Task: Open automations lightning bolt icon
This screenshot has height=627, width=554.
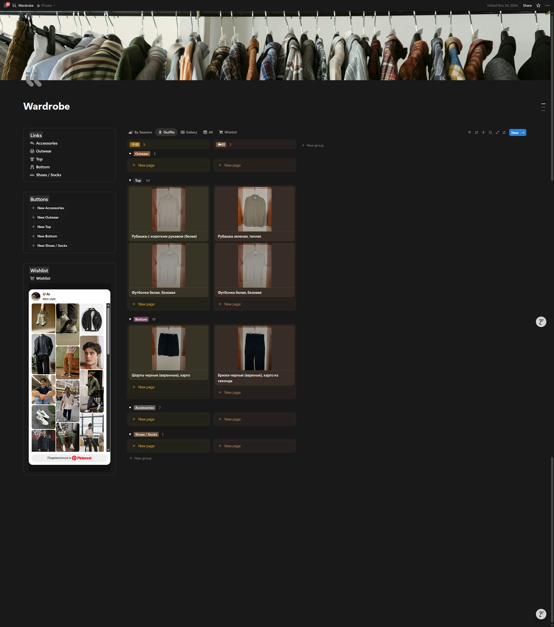Action: coord(483,132)
